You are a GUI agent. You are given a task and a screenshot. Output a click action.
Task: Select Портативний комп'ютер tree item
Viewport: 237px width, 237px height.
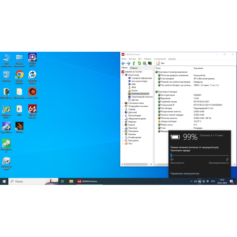tap(140, 97)
